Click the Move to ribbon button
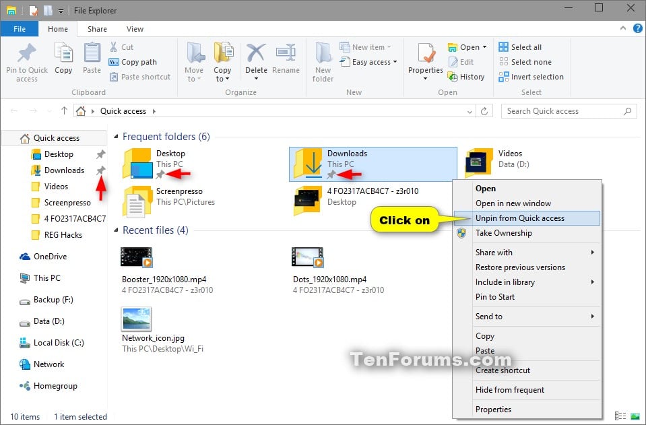 (x=194, y=63)
